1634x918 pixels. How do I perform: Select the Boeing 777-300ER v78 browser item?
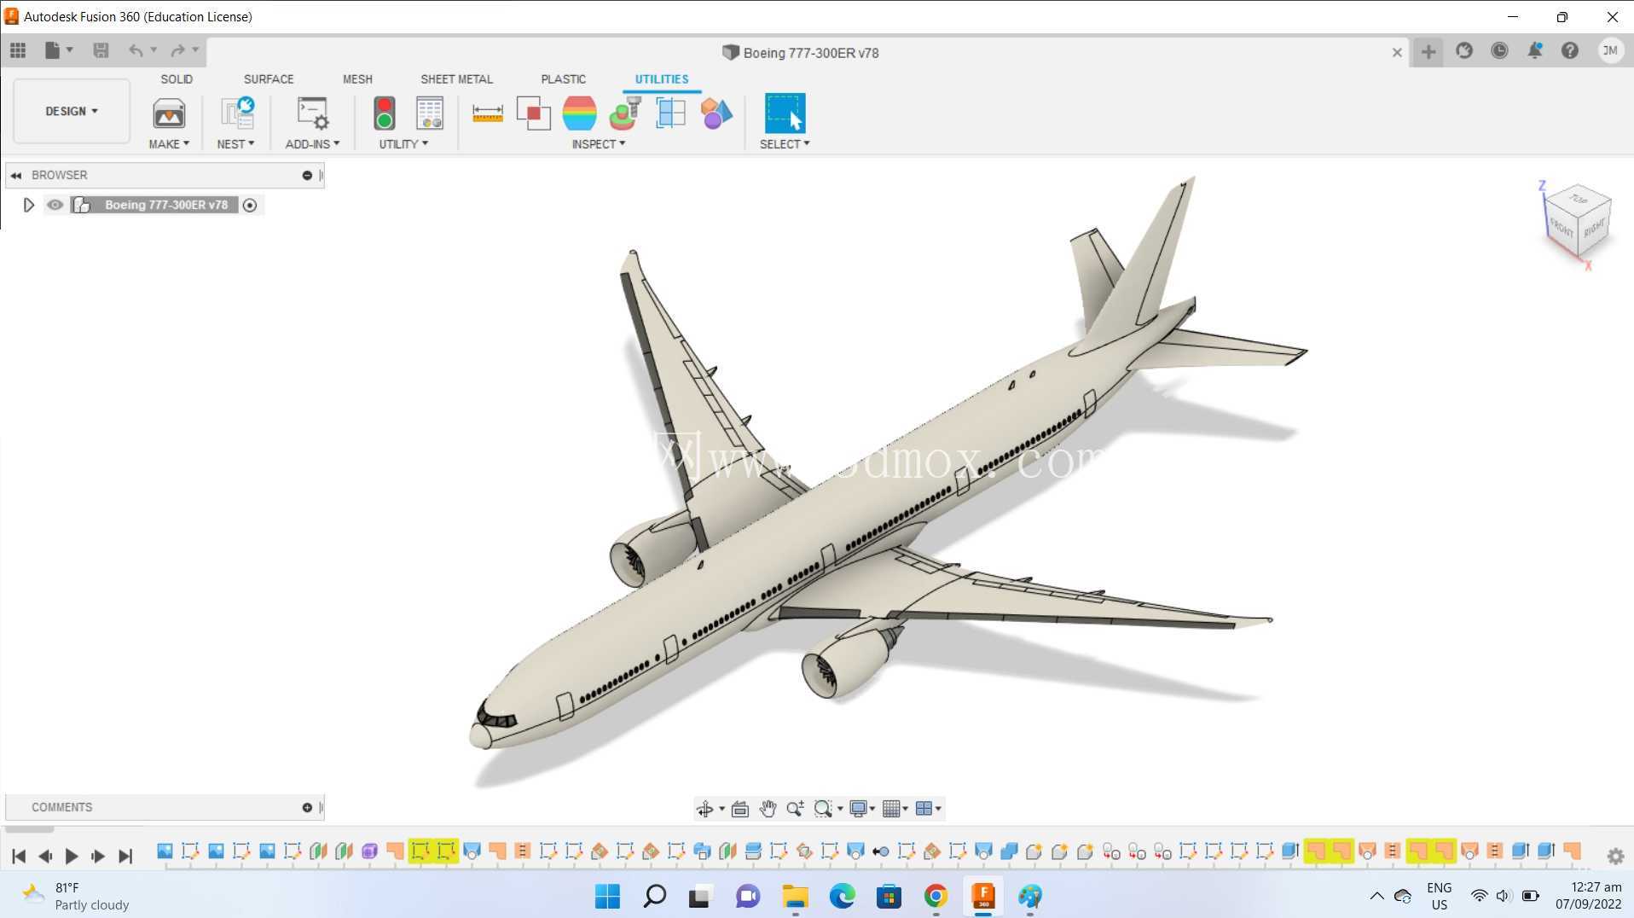pyautogui.click(x=166, y=205)
